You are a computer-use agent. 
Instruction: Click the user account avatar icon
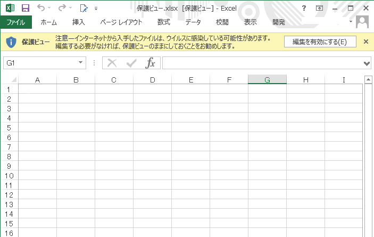[x=363, y=22]
